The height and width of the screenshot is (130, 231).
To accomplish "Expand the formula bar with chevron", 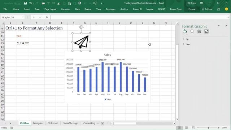I will 228,17.
